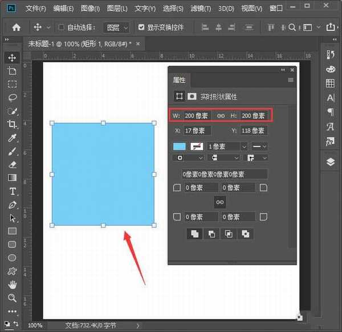Toggle link between width and height
Image resolution: width=342 pixels, height=332 pixels.
coord(221,115)
